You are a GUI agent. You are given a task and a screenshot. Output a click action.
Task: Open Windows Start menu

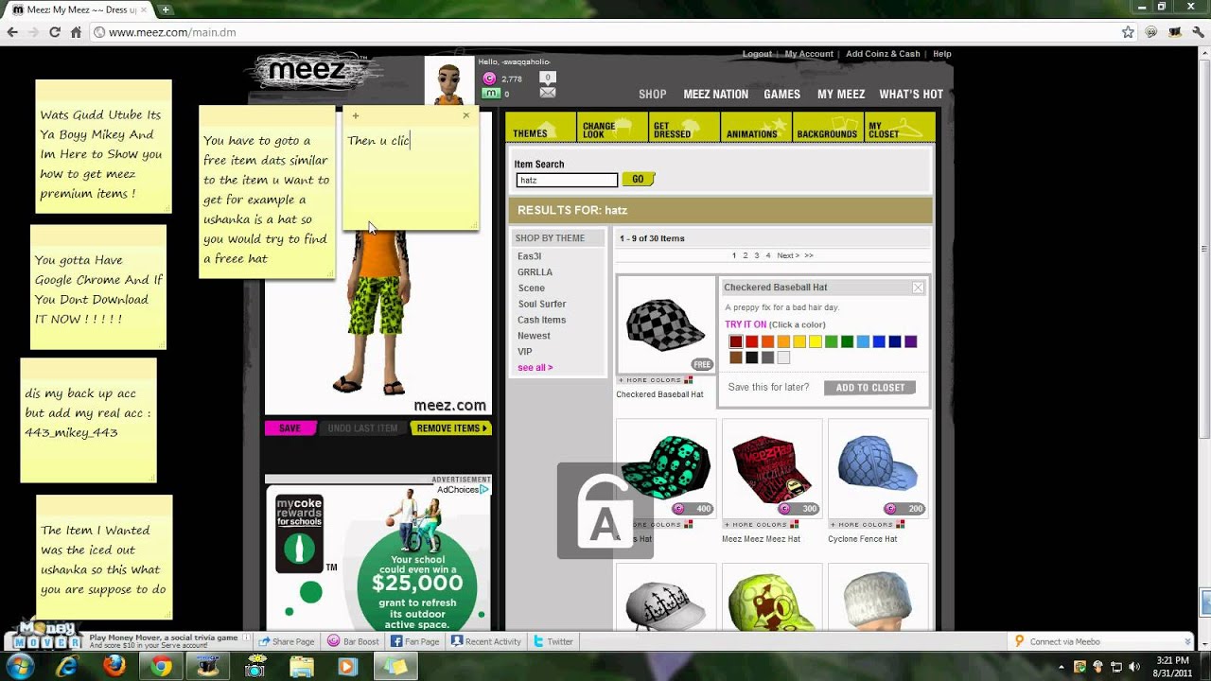tap(20, 667)
